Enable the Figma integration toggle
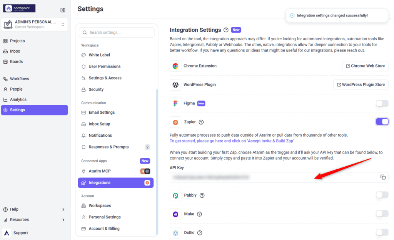 [382, 103]
